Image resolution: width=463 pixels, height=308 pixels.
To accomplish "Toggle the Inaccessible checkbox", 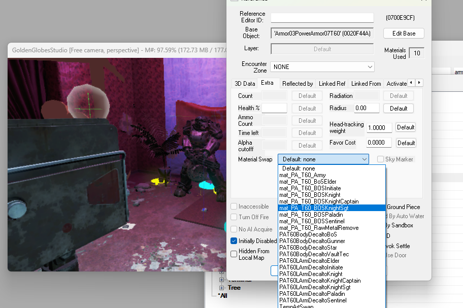I will click(x=234, y=207).
